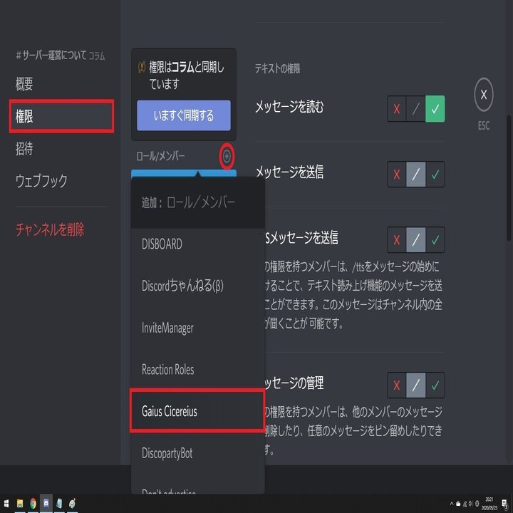Click the yellow warning icon in sync notice
The image size is (513, 513).
(x=141, y=68)
